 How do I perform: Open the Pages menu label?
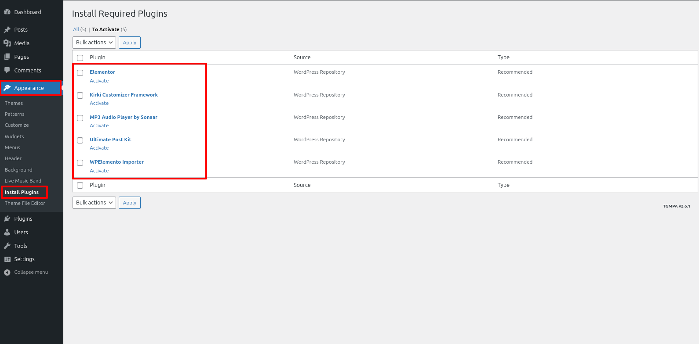(22, 57)
